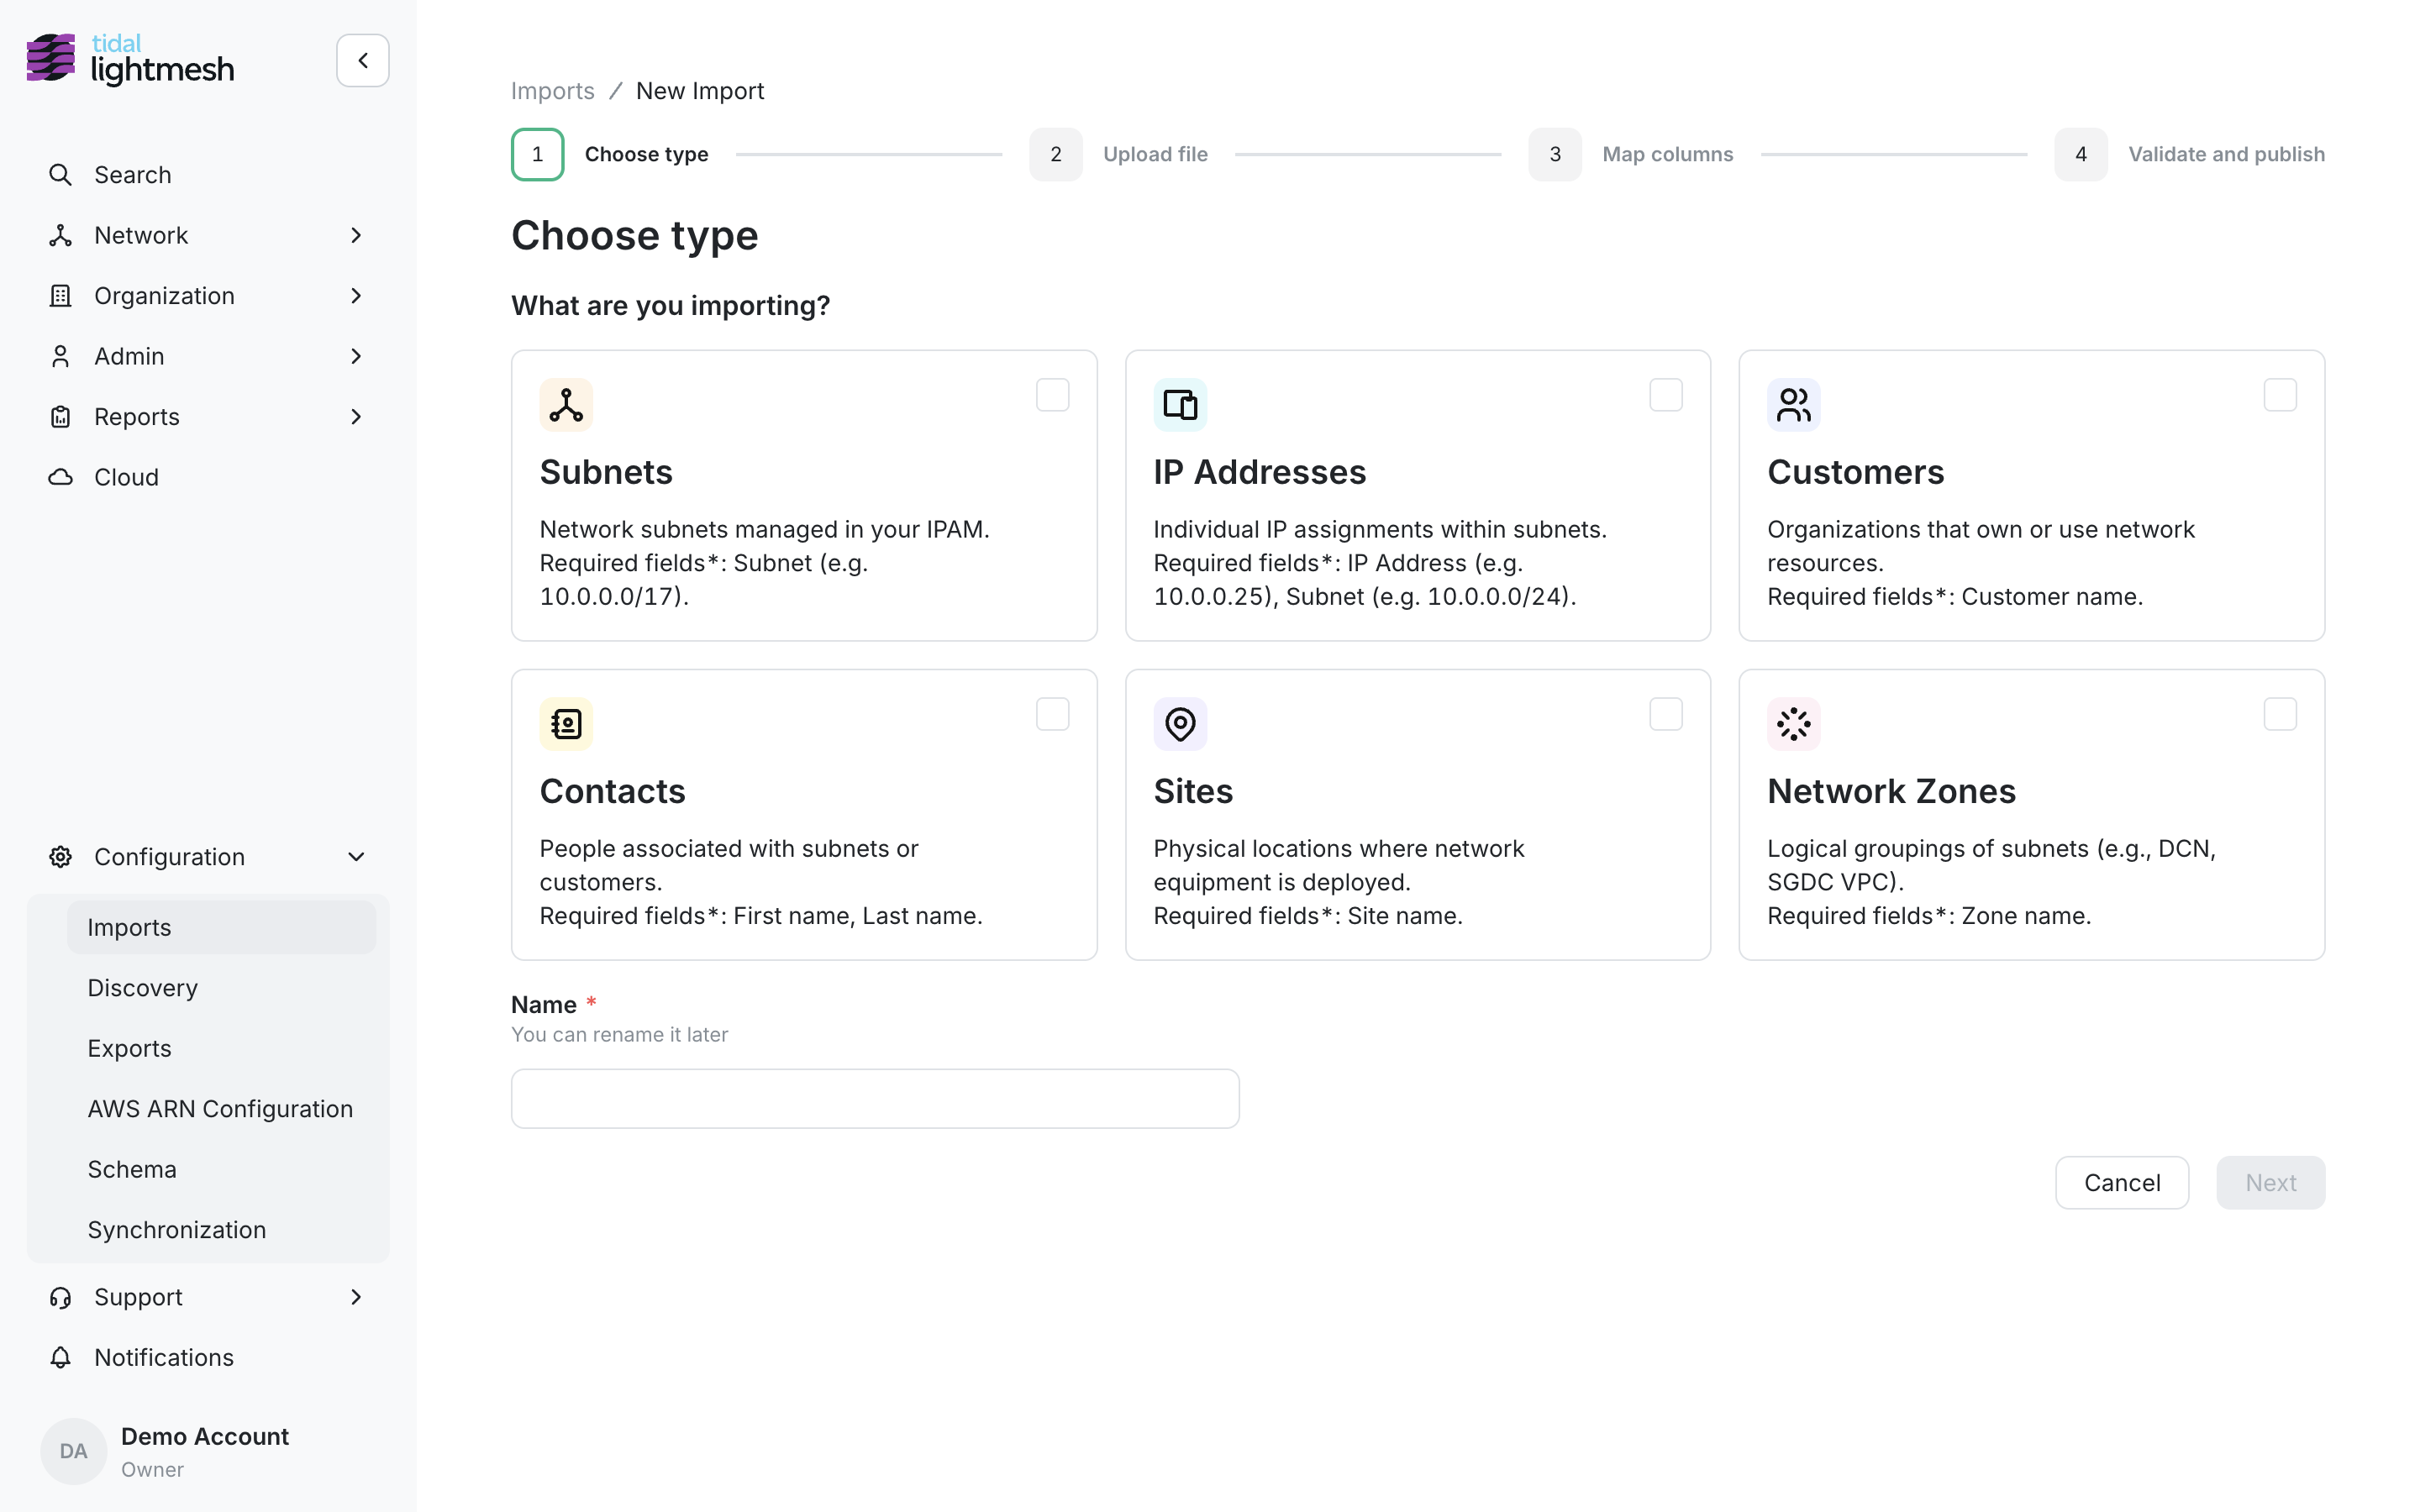2420x1512 pixels.
Task: Check the Sites import type checkbox
Action: (1666, 714)
